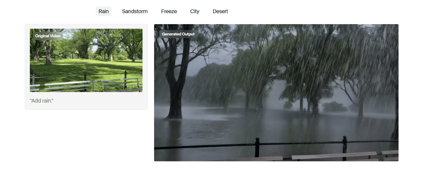
Task: Switch to the Desert tab
Action: pos(220,11)
